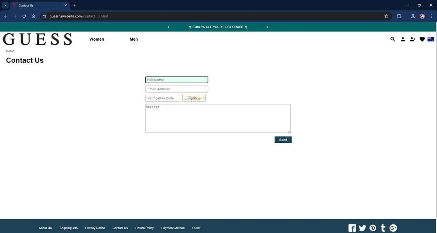Open the Privacy Notice footer link
This screenshot has height=233, width=437.
coord(95,228)
